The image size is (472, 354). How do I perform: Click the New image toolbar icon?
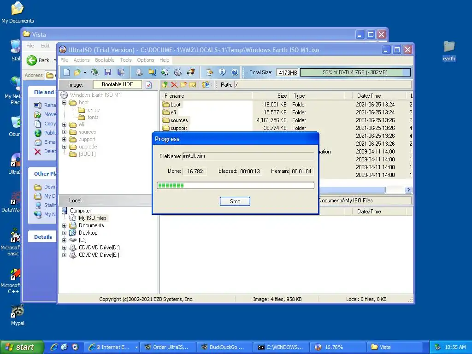coord(66,72)
